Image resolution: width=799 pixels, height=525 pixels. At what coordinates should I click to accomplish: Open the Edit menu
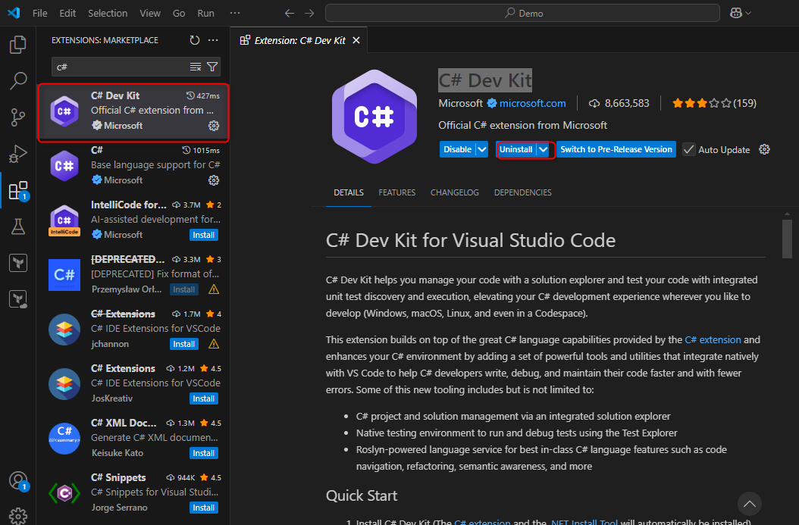tap(67, 13)
